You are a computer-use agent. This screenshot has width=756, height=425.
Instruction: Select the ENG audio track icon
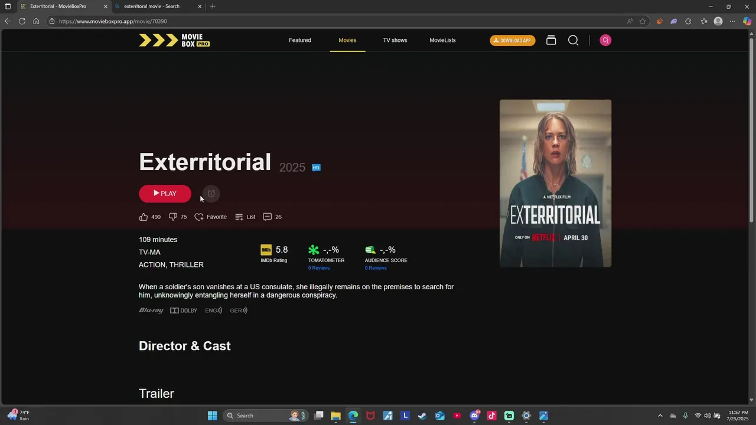click(x=214, y=310)
